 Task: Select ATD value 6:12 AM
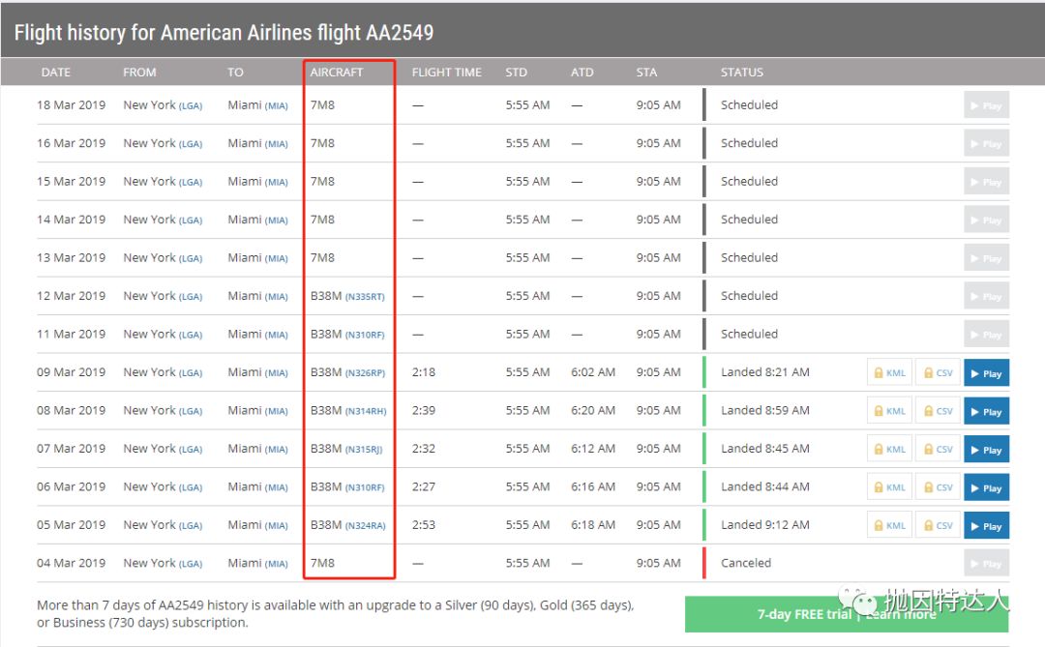click(x=592, y=449)
